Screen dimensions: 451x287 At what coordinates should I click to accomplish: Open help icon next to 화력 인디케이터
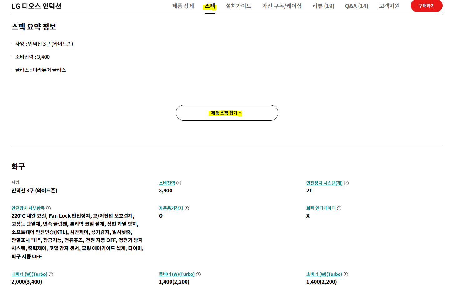pyautogui.click(x=339, y=208)
